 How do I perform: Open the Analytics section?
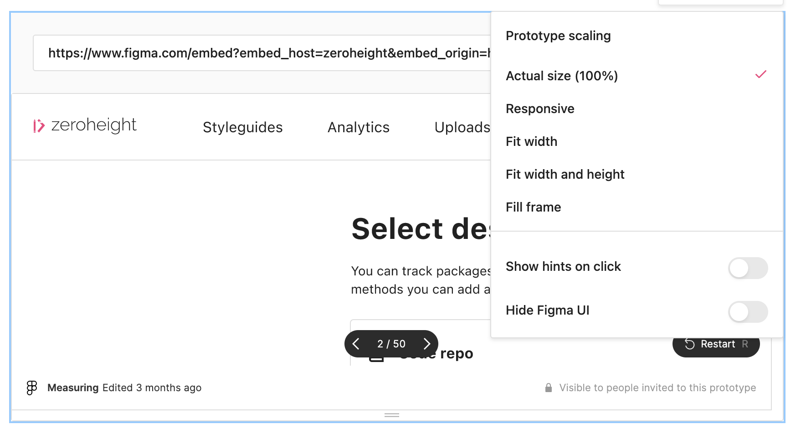coord(358,127)
